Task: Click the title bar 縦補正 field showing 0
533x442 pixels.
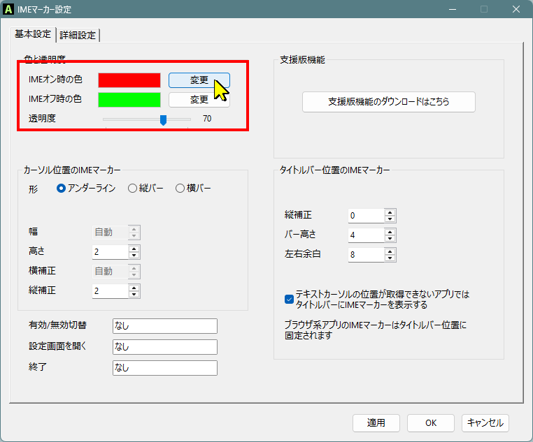Action: point(366,215)
